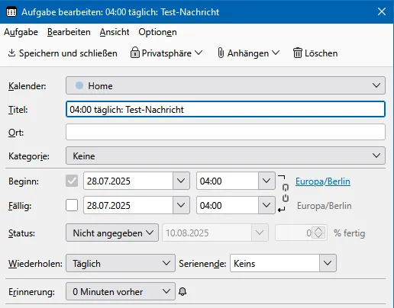Toggle the link icon between begin and due
This screenshot has width=394, height=308.
pyautogui.click(x=286, y=193)
